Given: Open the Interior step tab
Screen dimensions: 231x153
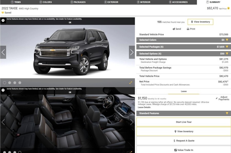Looking at the screenshot, I should pos(144,2).
